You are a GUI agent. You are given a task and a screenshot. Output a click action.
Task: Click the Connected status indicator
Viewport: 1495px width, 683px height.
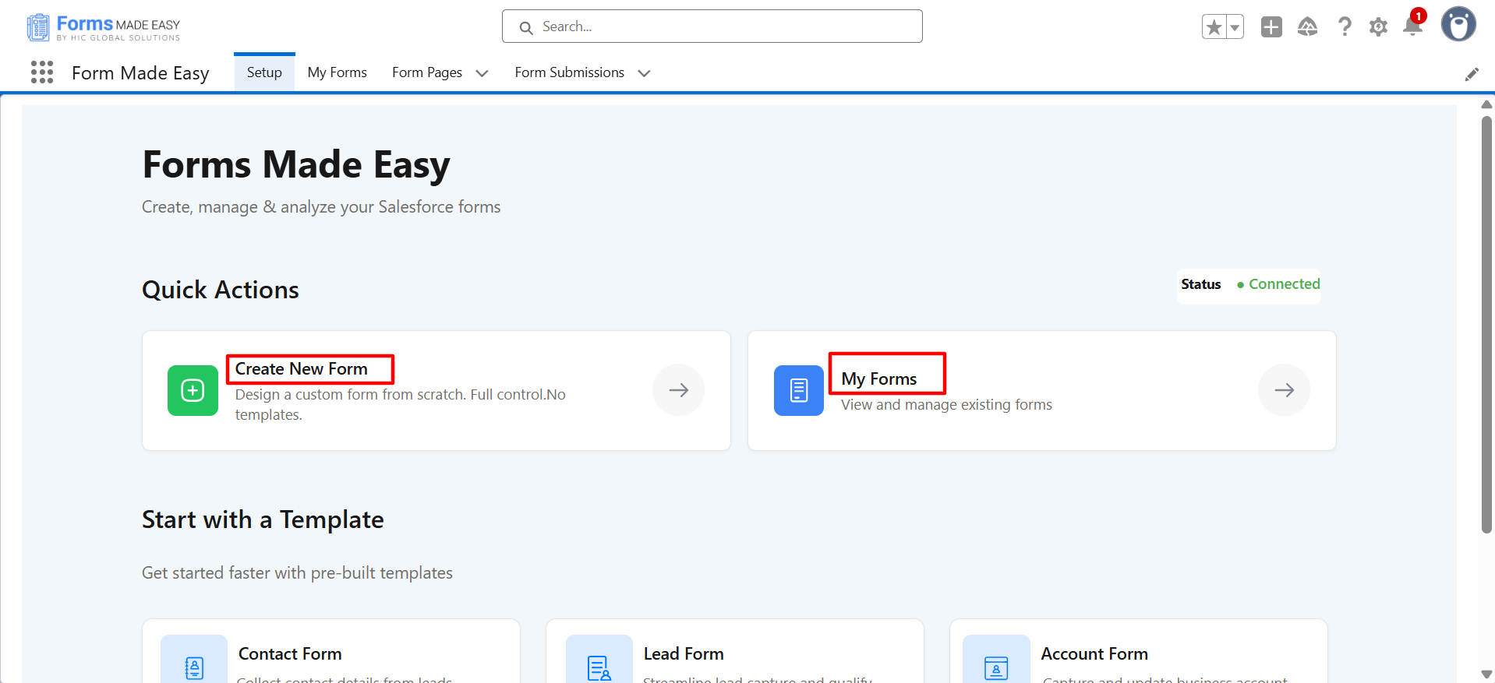point(1278,284)
